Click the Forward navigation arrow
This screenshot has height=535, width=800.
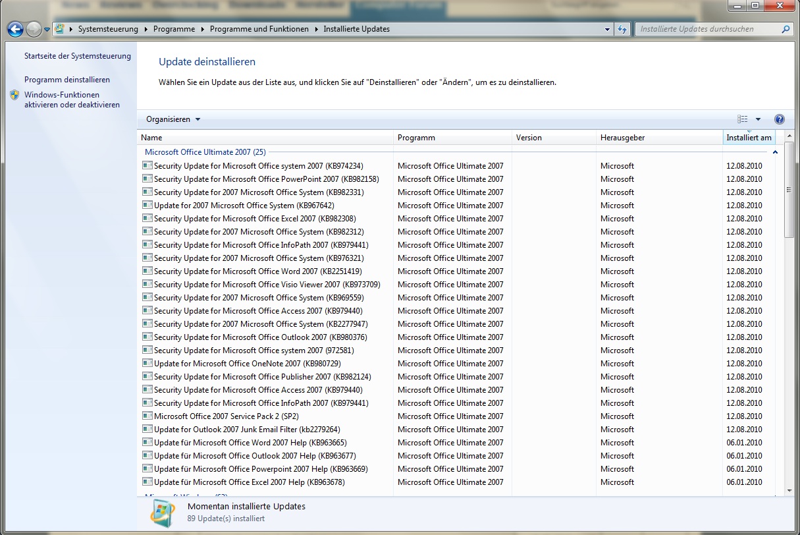[x=34, y=29]
